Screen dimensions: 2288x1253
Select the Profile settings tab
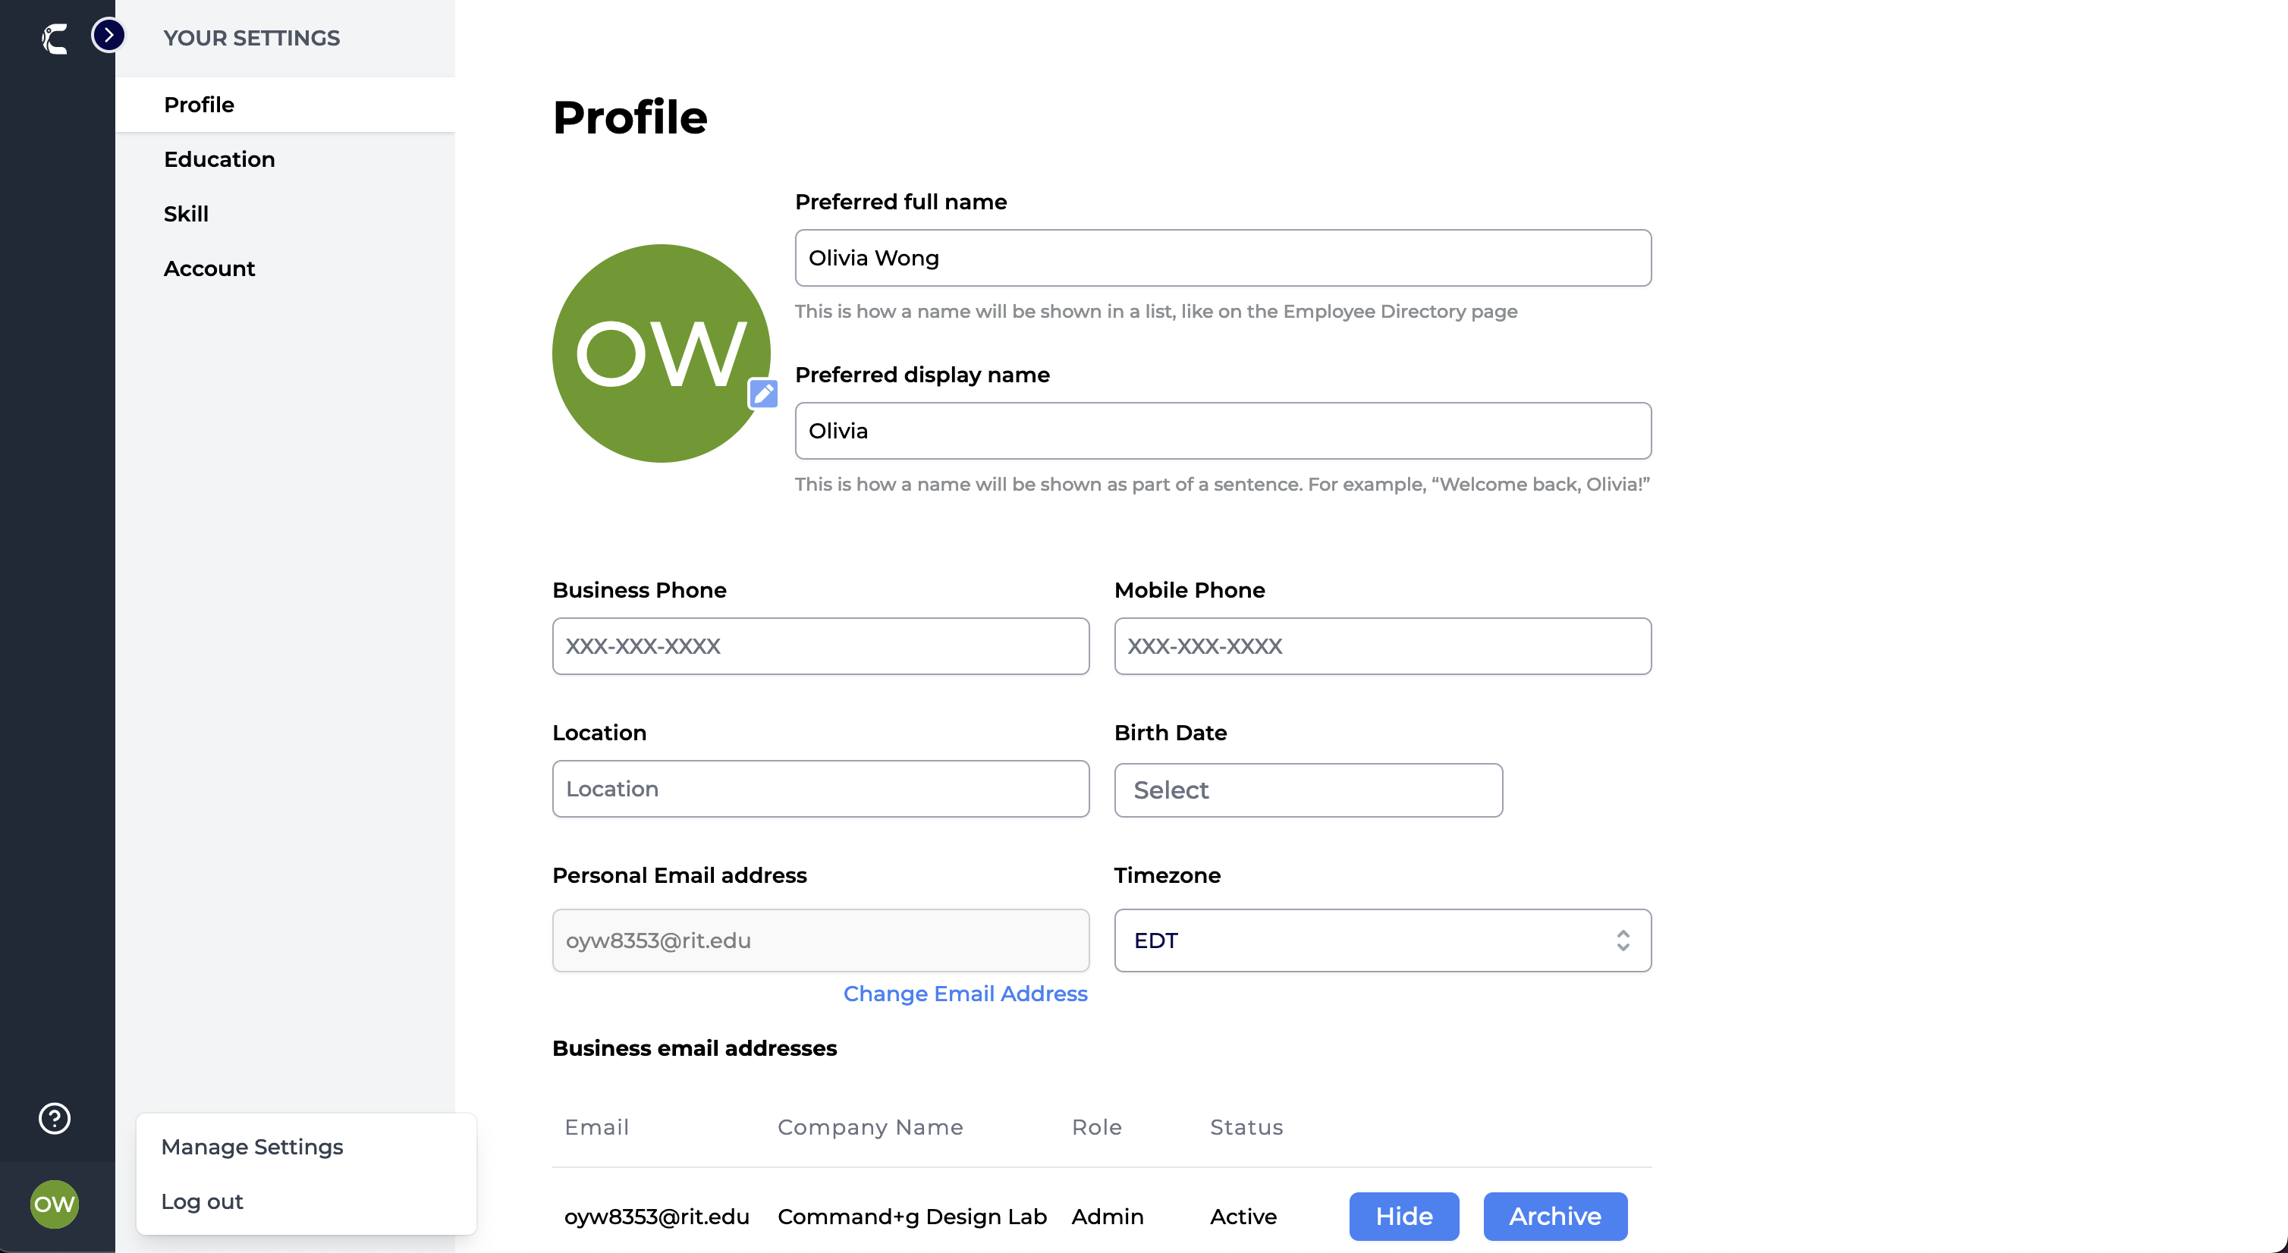[x=199, y=105]
